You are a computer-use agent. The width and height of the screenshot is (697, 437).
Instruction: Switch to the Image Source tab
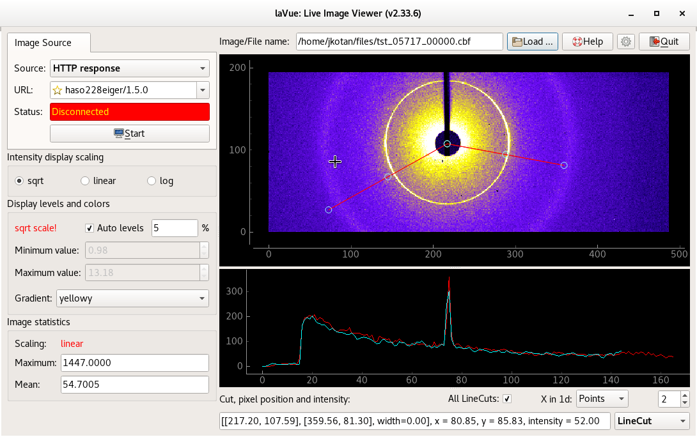(43, 43)
